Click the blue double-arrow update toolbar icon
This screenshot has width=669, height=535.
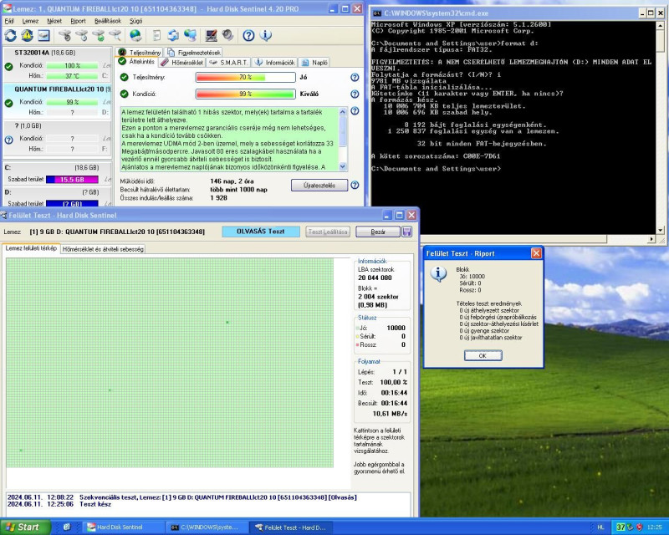(x=173, y=35)
